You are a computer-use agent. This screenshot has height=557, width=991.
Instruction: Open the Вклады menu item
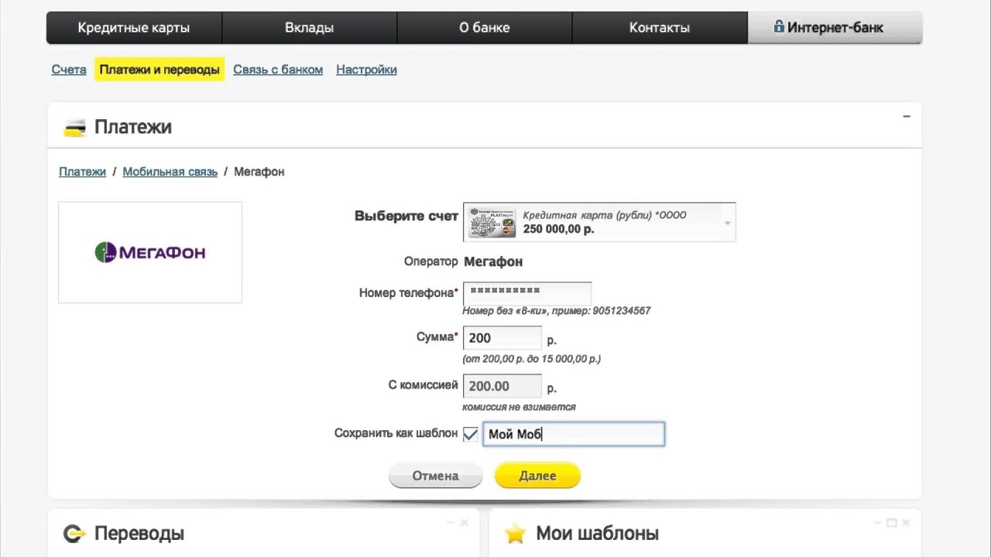[x=309, y=28]
